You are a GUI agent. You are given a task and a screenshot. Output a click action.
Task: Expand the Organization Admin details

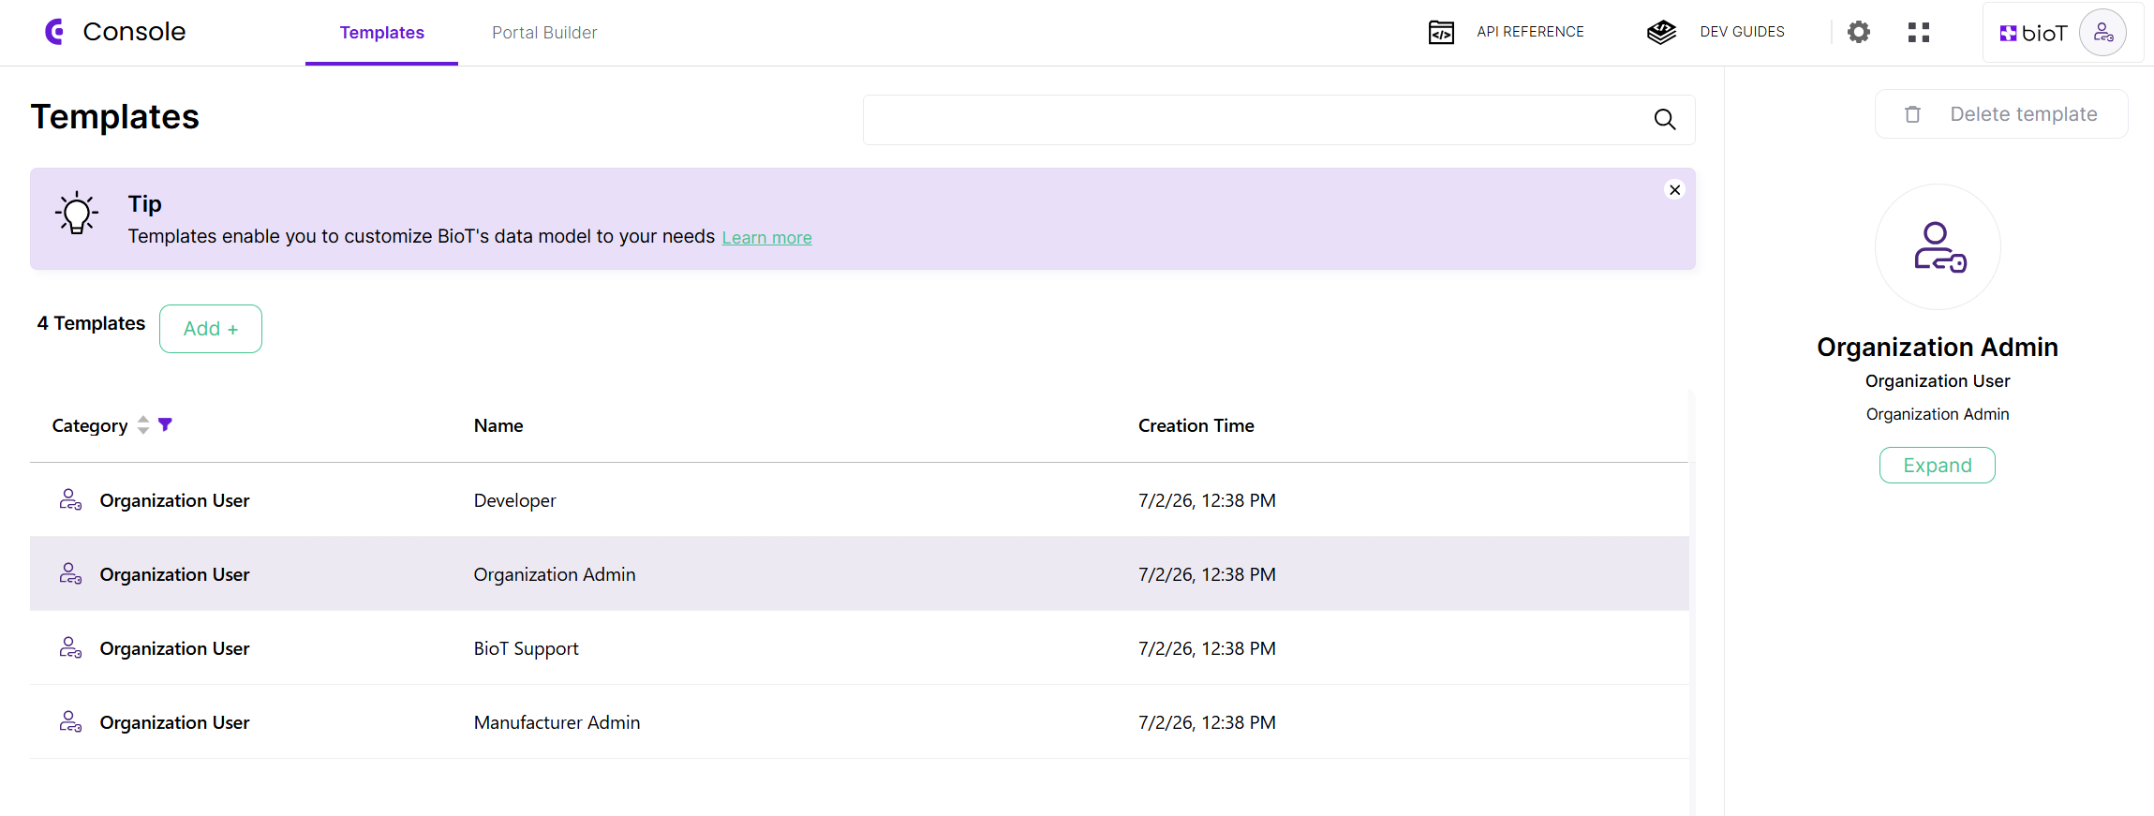pos(1938,466)
